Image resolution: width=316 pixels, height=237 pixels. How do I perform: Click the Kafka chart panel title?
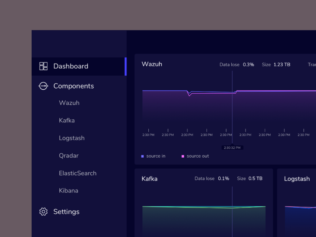tap(149, 179)
